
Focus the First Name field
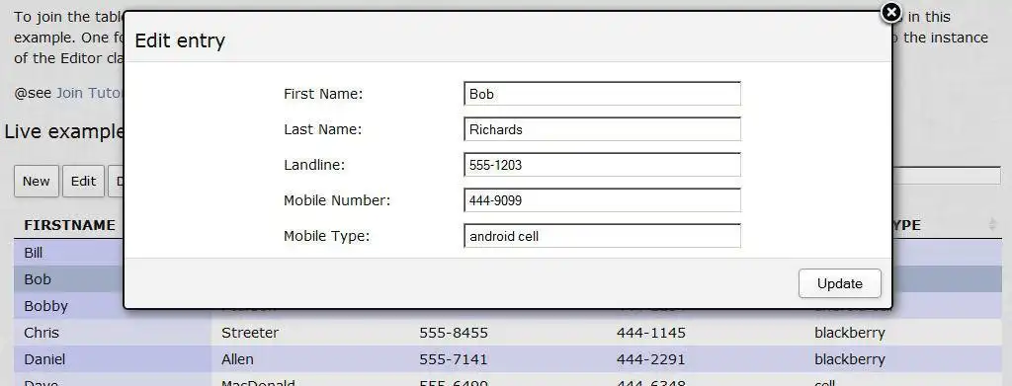coord(602,94)
